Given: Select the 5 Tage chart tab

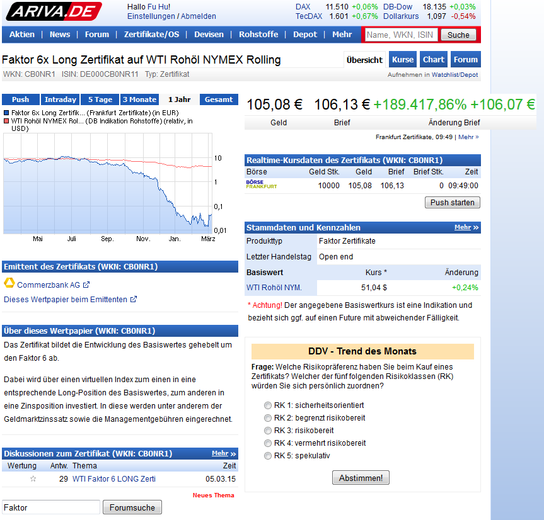Looking at the screenshot, I should (100, 99).
